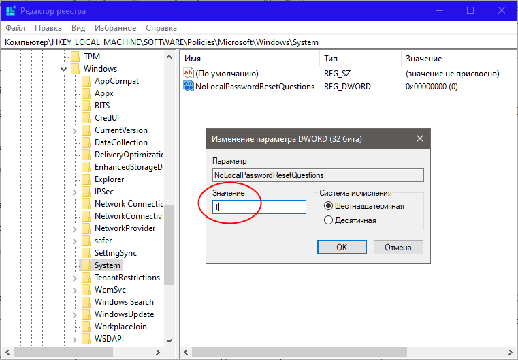Click the Explorer folder icon
The width and height of the screenshot is (518, 360).
86,179
